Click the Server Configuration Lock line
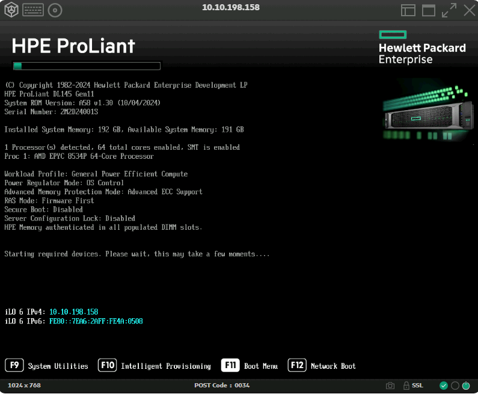The image size is (478, 394). coord(70,218)
